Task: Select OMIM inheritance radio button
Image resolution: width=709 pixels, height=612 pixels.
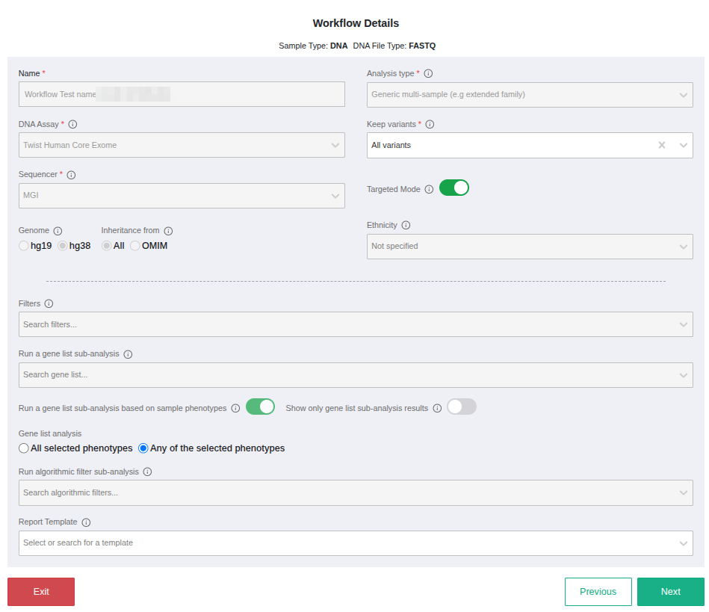Action: [135, 246]
